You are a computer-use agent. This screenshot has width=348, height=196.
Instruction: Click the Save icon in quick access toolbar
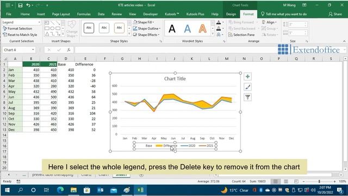20,5
